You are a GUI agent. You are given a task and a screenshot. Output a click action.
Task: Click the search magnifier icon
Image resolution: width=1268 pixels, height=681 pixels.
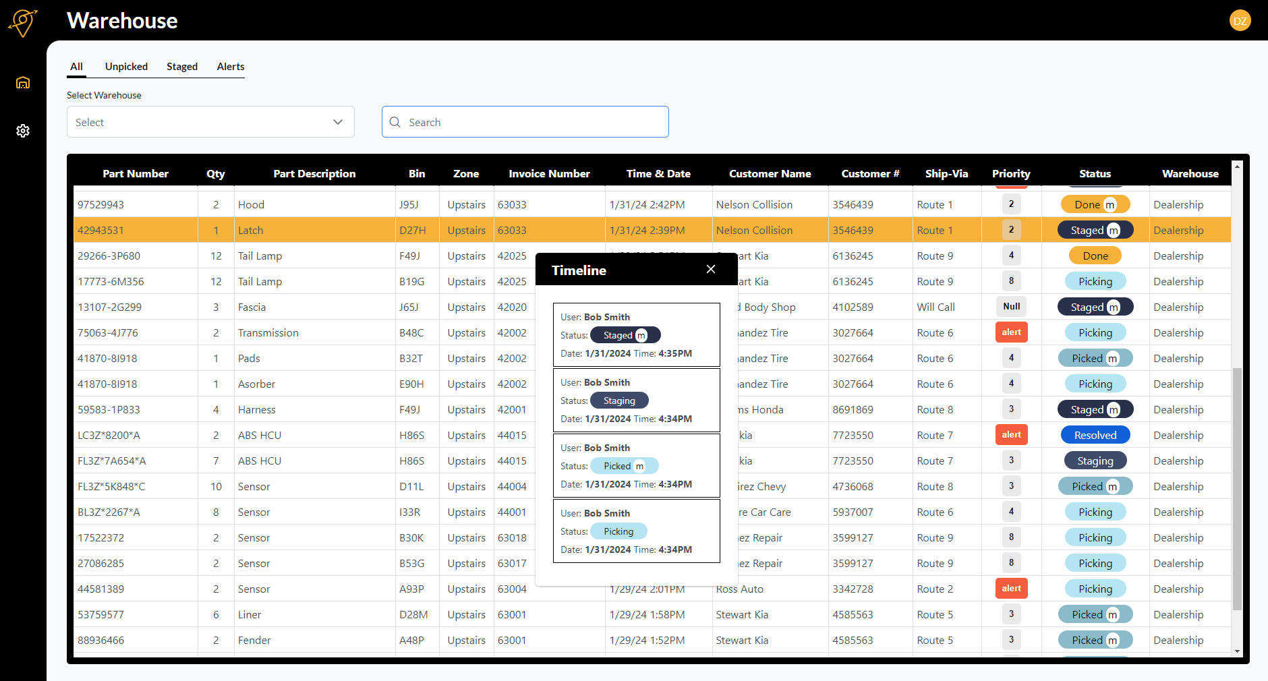[x=395, y=122]
